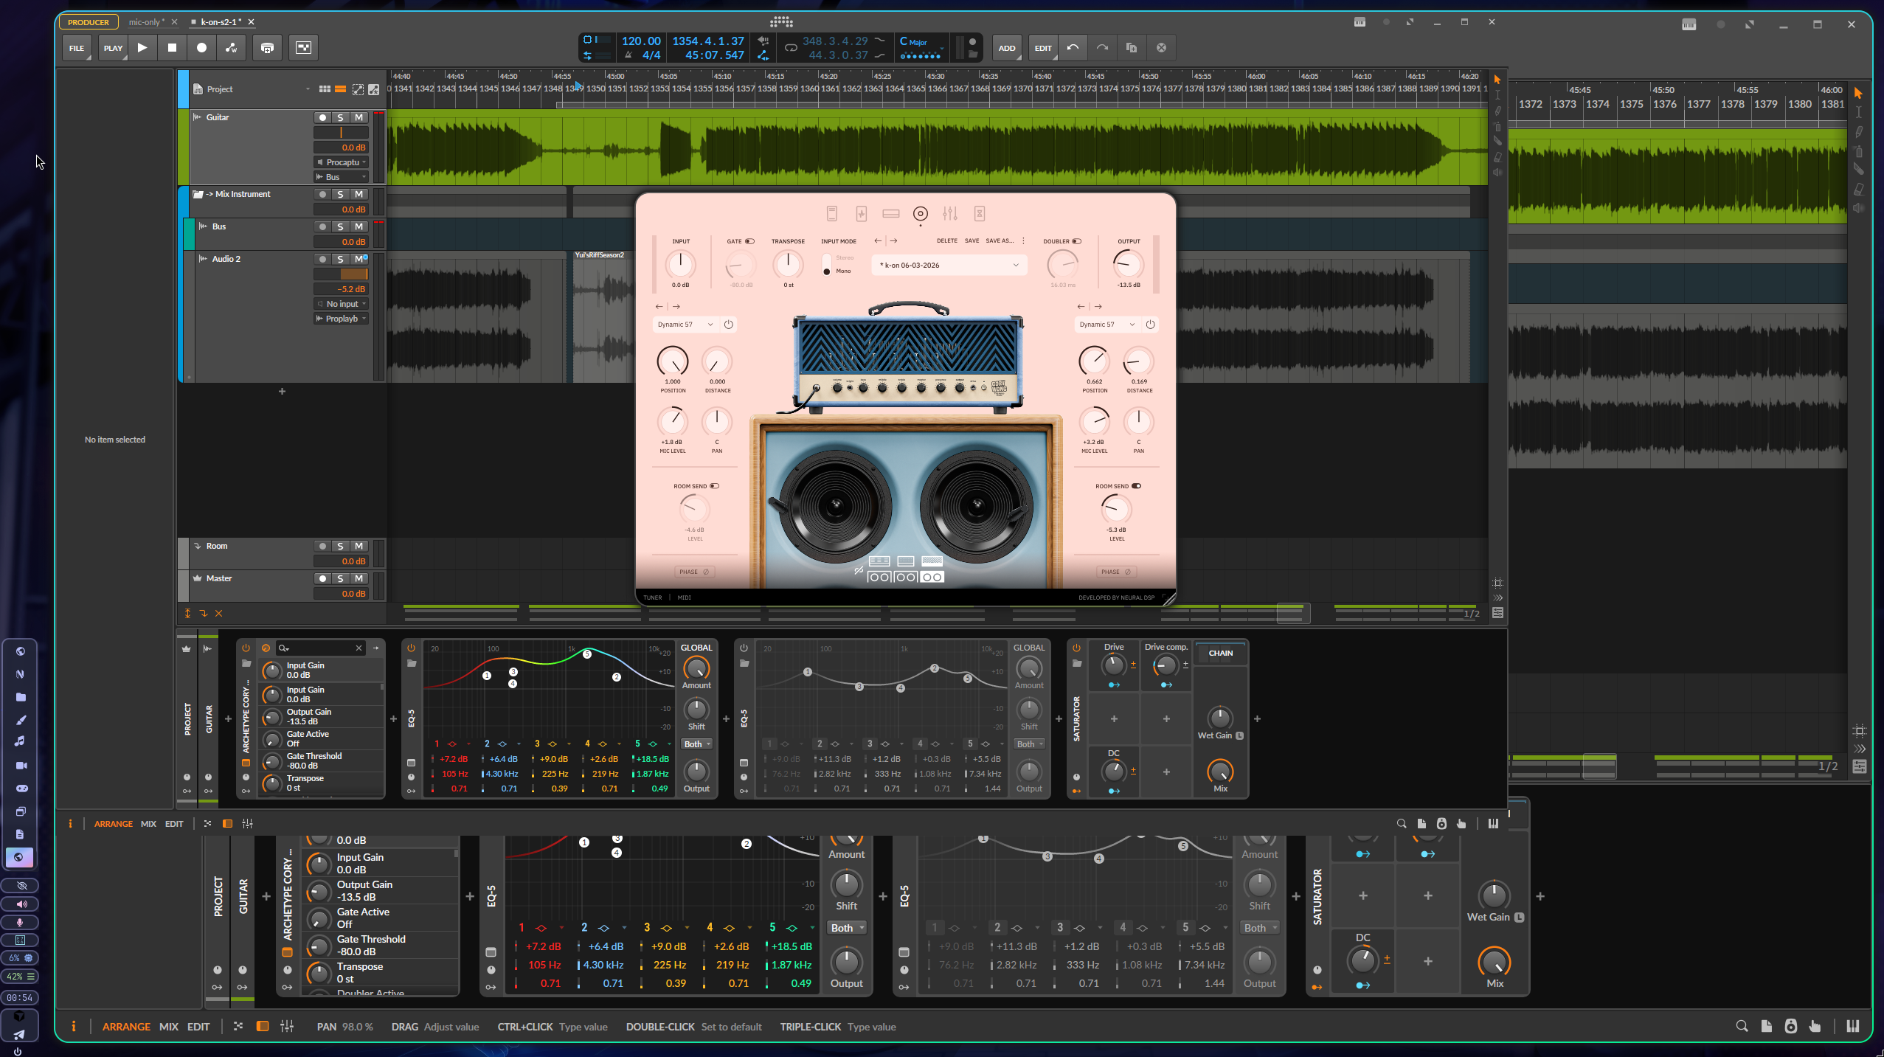Click DELETE in the plugin preset bar

click(x=947, y=241)
